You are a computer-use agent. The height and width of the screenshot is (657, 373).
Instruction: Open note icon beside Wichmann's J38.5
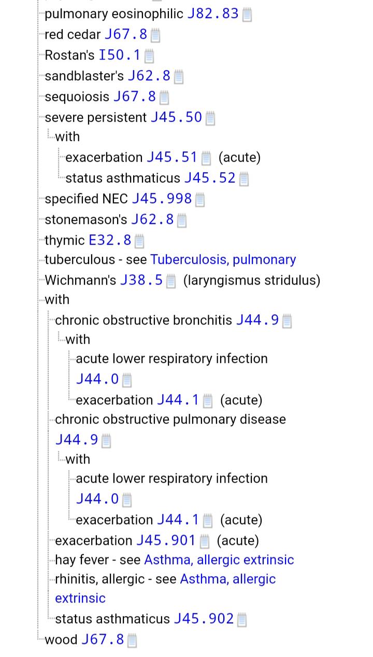coord(171,281)
